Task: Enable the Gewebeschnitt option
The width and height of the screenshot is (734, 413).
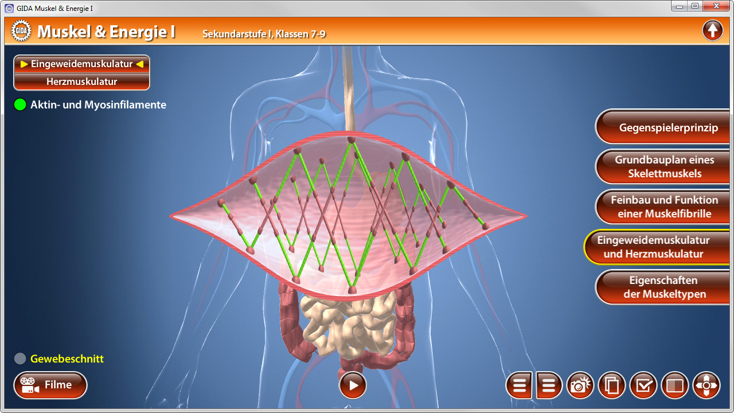Action: (x=19, y=359)
